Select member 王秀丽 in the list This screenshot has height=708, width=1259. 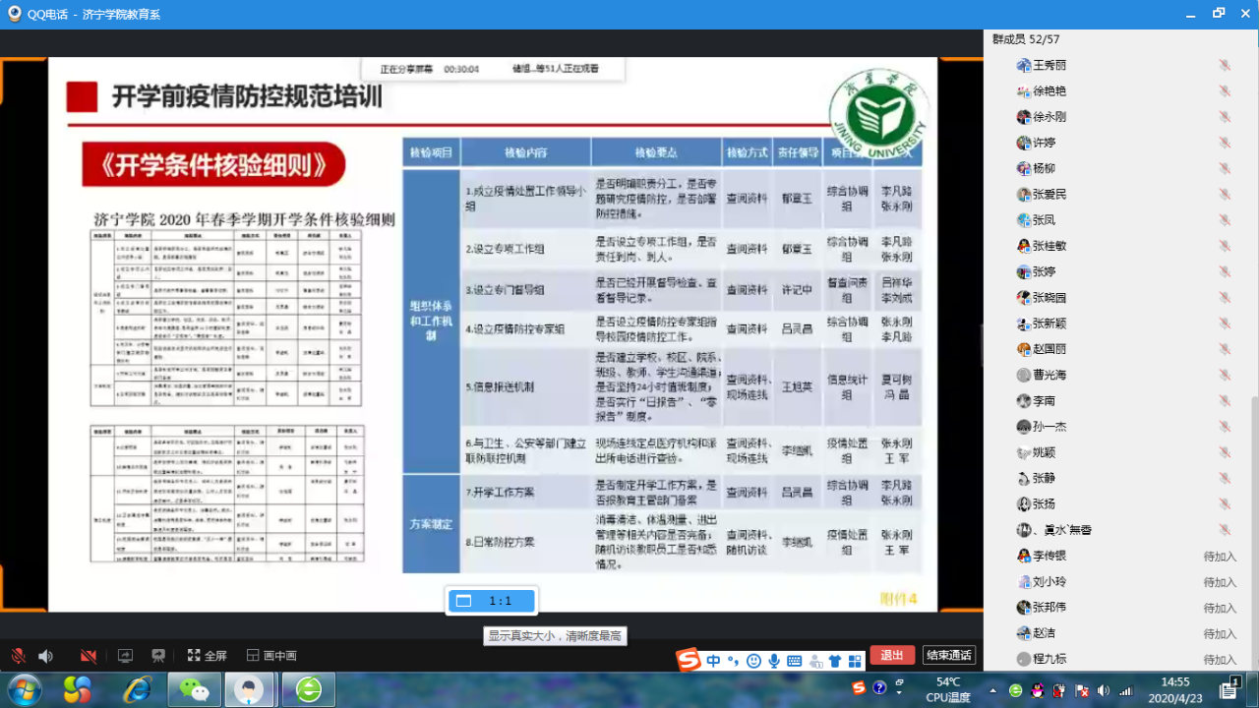(x=1049, y=65)
